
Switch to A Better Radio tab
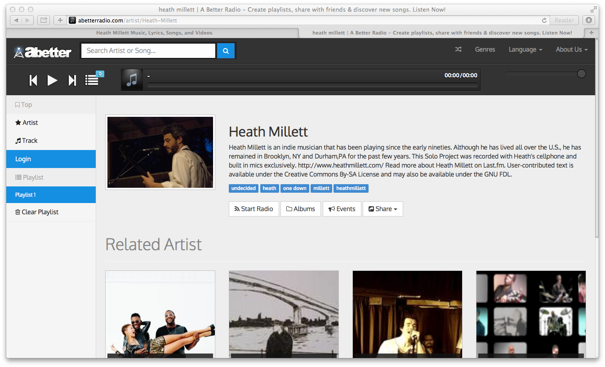(x=442, y=33)
